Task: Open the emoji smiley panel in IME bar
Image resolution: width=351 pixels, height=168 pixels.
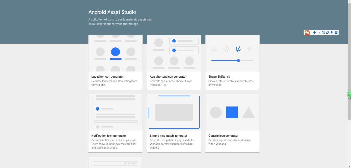Action: click(323, 33)
